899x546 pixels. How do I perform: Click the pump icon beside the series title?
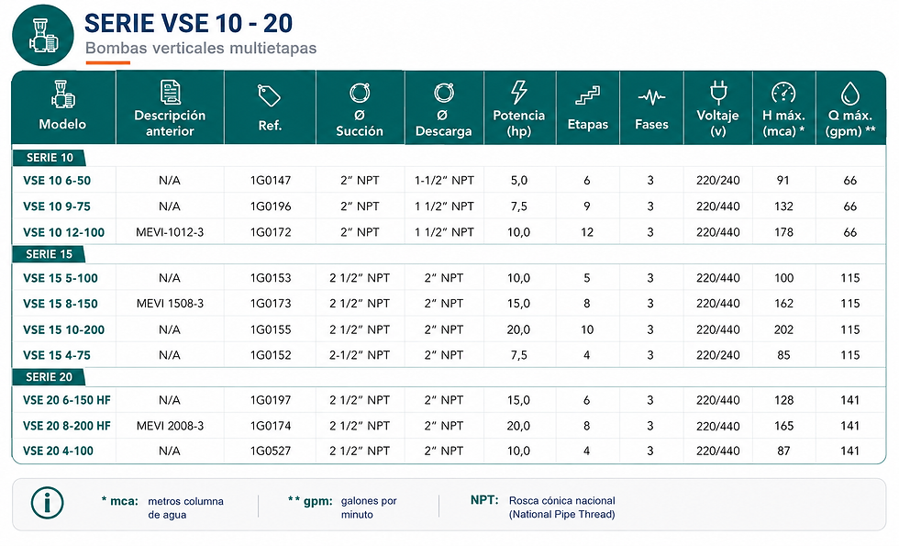click(x=43, y=35)
